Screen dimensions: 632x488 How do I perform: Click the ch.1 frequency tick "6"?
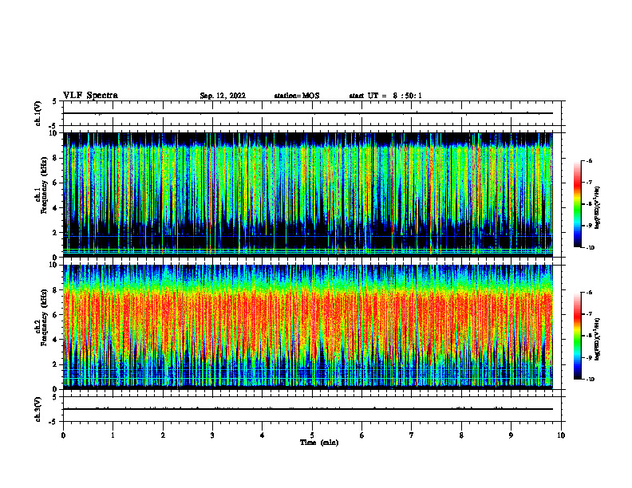56,183
